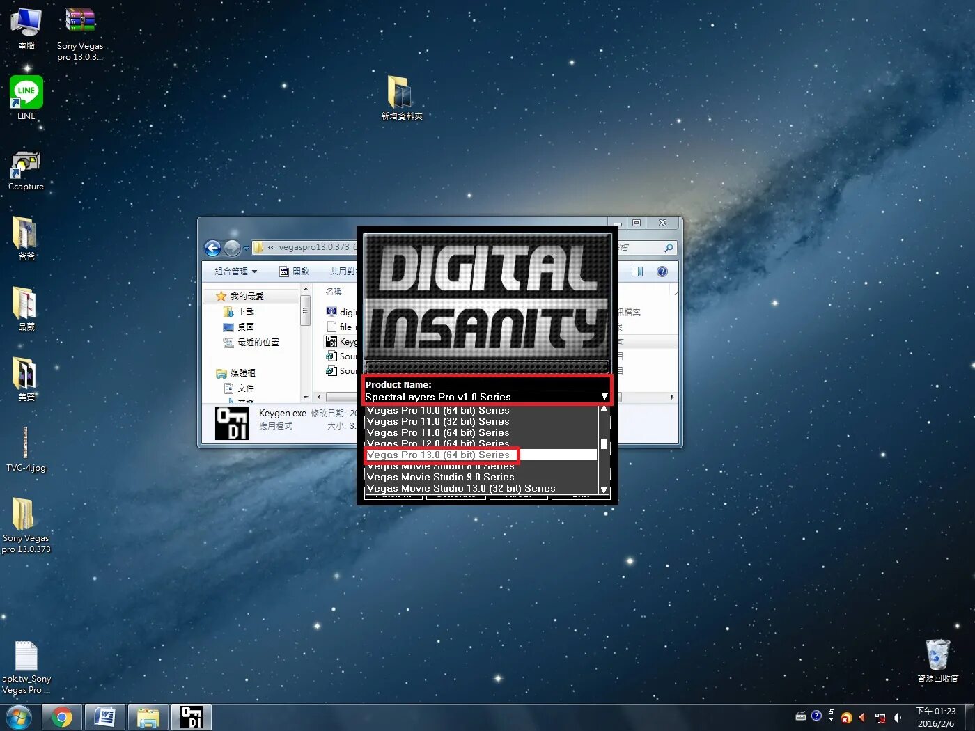Click the Explorer back arrow button
Image resolution: width=975 pixels, height=731 pixels.
[213, 248]
